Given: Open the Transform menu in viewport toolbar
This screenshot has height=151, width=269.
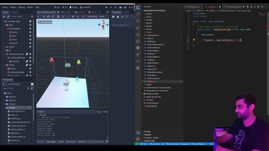Looking at the screenshot, I should click(92, 17).
